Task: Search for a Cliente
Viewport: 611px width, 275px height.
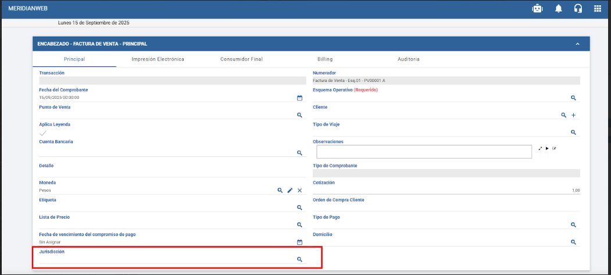Action: point(563,115)
